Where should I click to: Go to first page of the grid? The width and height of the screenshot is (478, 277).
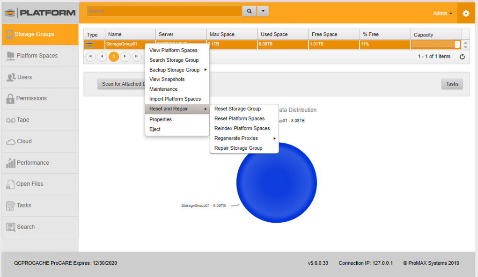pos(90,56)
